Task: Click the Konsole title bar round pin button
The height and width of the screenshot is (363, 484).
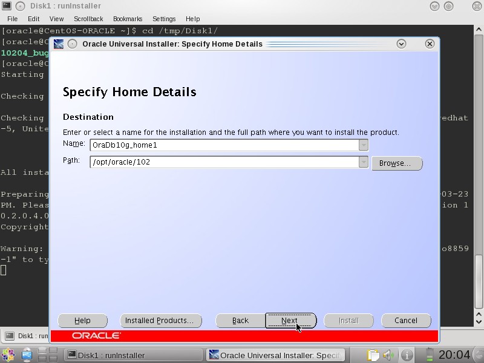Action: click(x=20, y=6)
